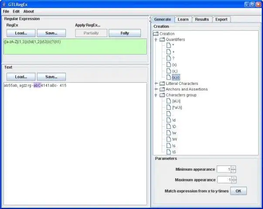
Task: Collapse the Characters group tree node
Action: 156,95
